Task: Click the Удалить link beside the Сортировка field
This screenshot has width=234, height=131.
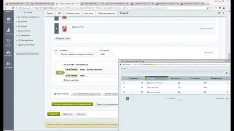Action: 209,52
